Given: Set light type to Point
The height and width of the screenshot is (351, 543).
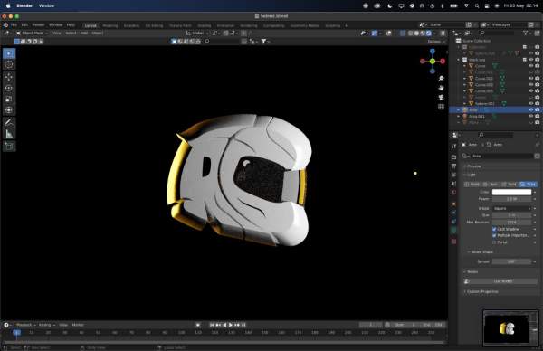Looking at the screenshot, I should 472,185.
